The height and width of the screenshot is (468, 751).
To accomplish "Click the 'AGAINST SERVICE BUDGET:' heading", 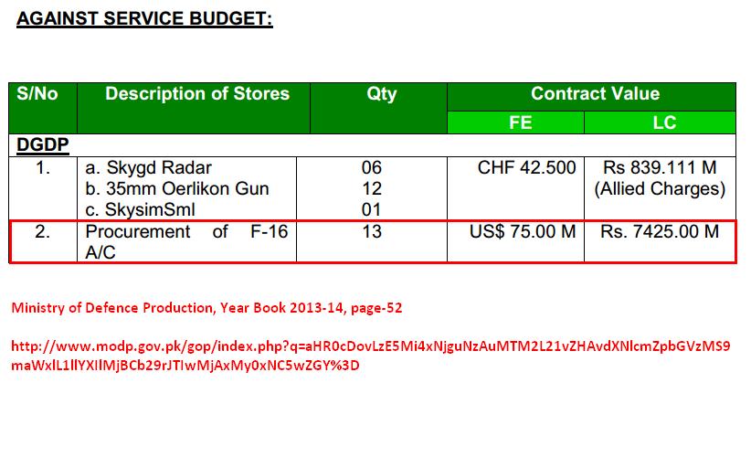I will click(x=144, y=18).
